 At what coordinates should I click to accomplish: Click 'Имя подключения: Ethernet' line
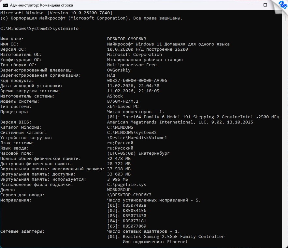[155, 242]
